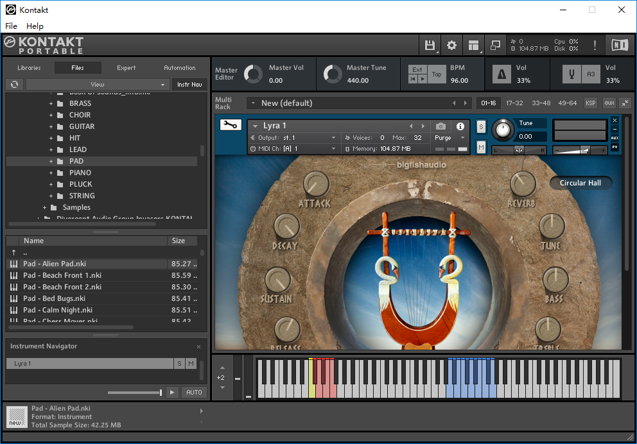Image resolution: width=637 pixels, height=444 pixels.
Task: Click the up-directory arrow in file list
Action: 14,252
